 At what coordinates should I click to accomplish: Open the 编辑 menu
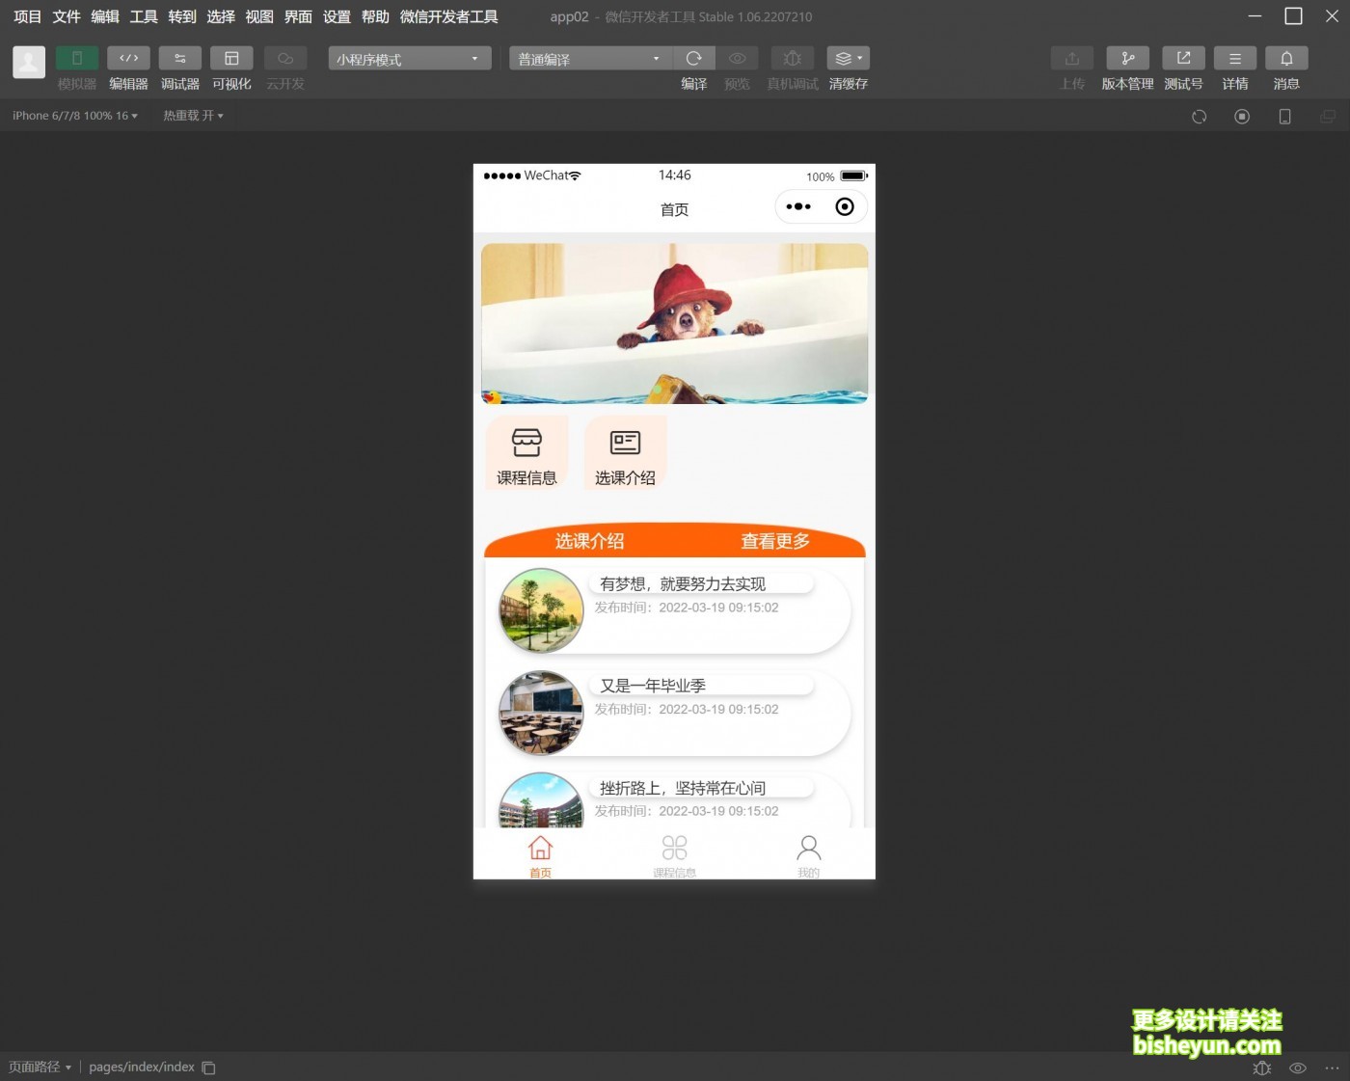coord(105,16)
